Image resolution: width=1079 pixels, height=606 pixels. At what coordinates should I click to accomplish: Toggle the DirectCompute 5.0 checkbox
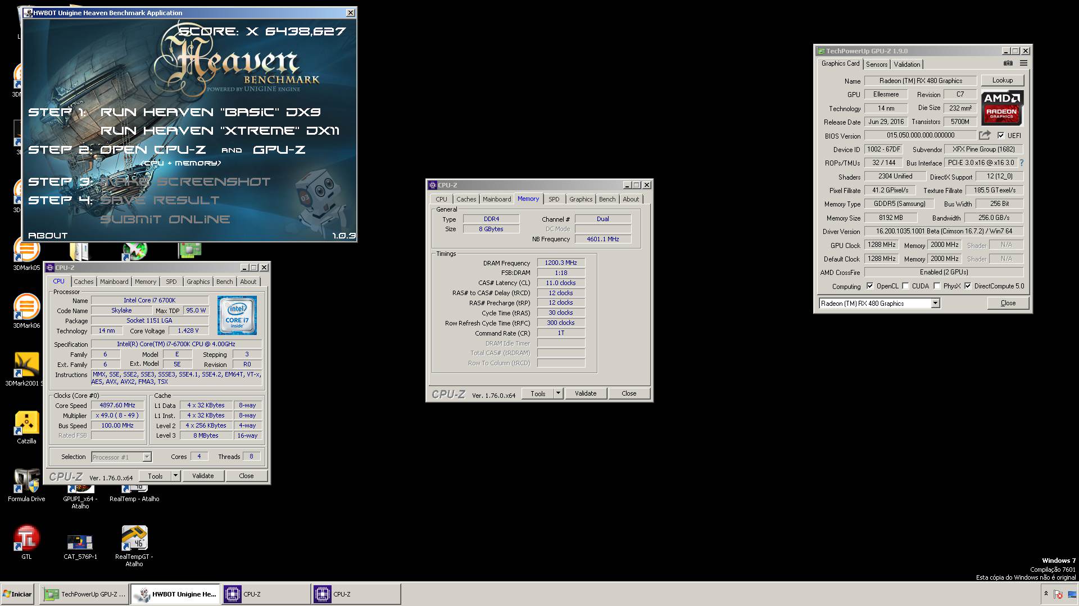968,286
